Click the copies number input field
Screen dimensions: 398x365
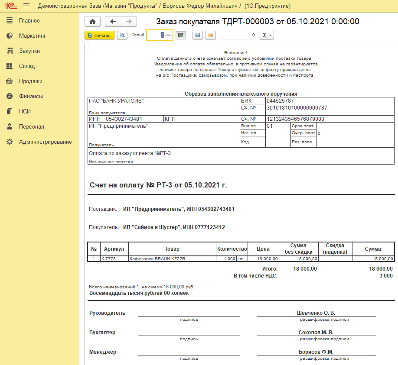pos(155,35)
